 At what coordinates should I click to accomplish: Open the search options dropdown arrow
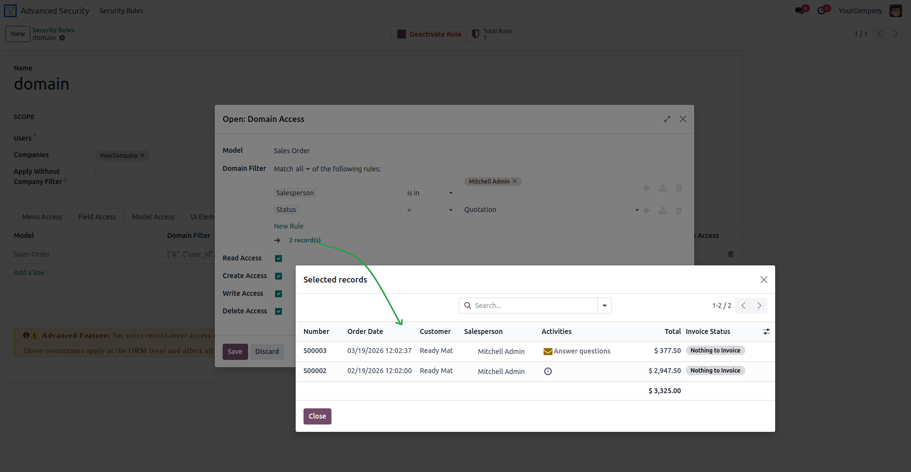coord(605,306)
